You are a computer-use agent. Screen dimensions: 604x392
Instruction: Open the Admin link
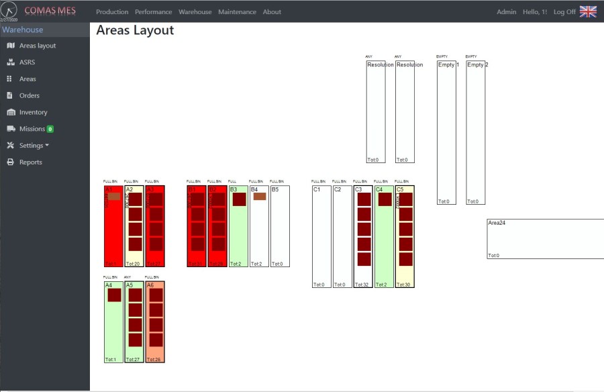point(506,12)
